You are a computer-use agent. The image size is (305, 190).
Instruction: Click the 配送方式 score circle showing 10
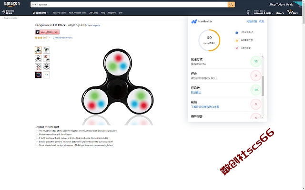coord(256,61)
